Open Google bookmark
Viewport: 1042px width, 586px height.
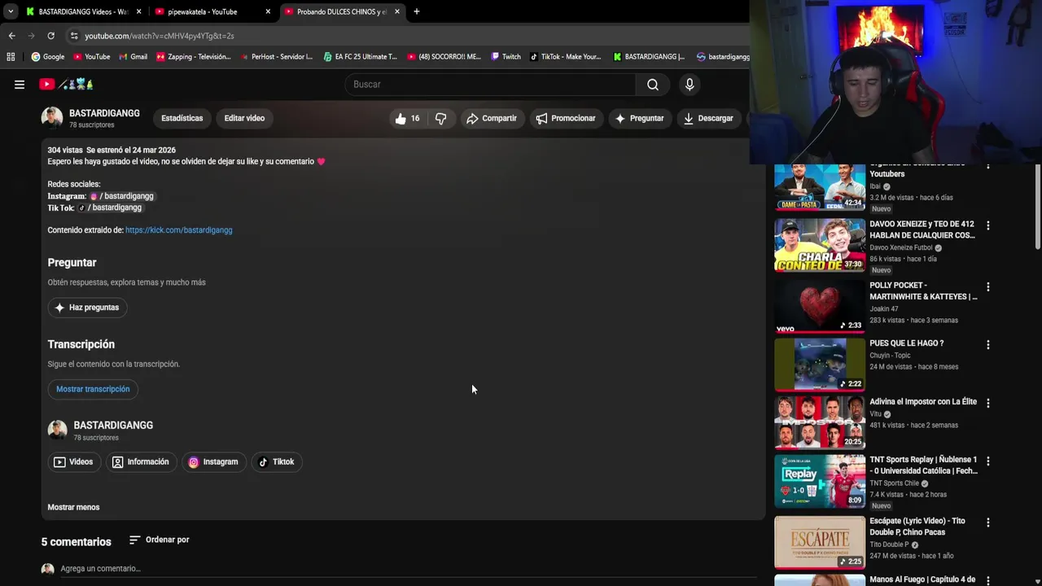(48, 57)
